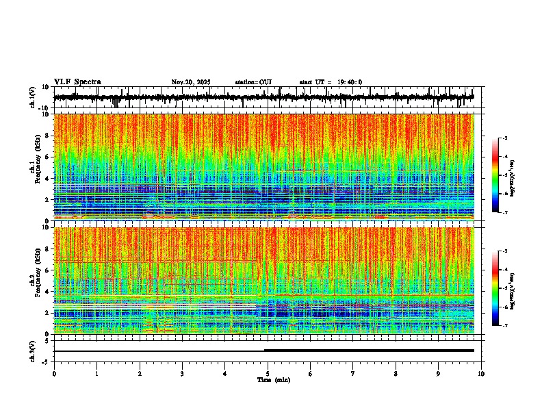Click time axis tick label "9"
The image size is (542, 419).
439,374
